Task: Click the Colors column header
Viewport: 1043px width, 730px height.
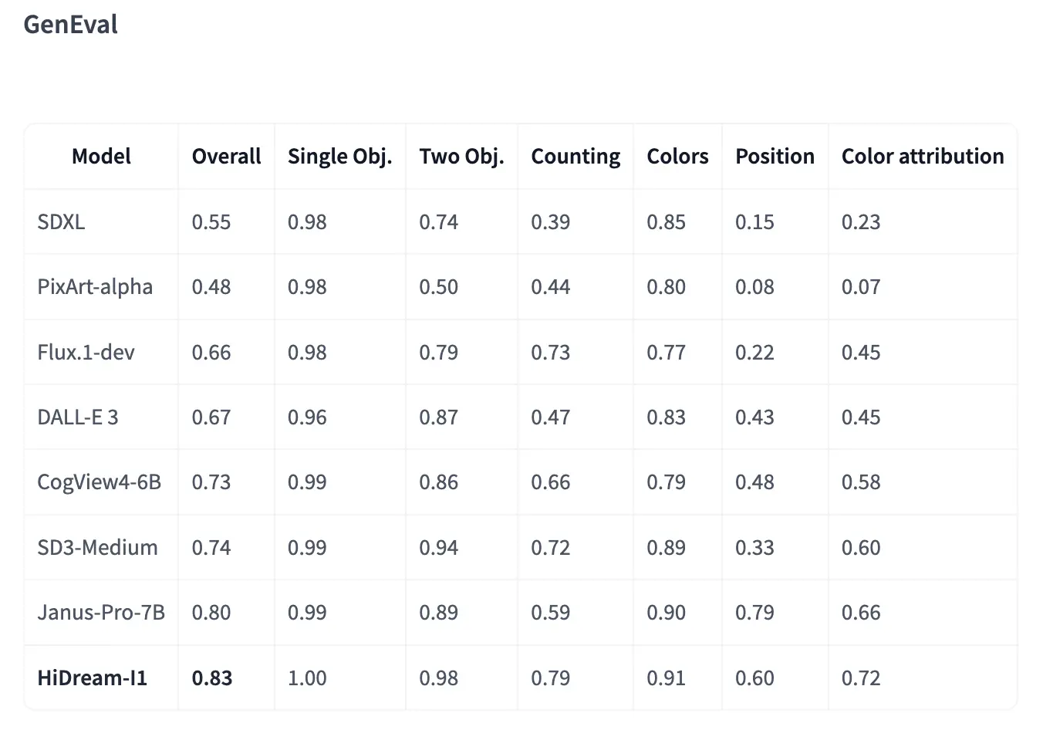Action: point(677,157)
